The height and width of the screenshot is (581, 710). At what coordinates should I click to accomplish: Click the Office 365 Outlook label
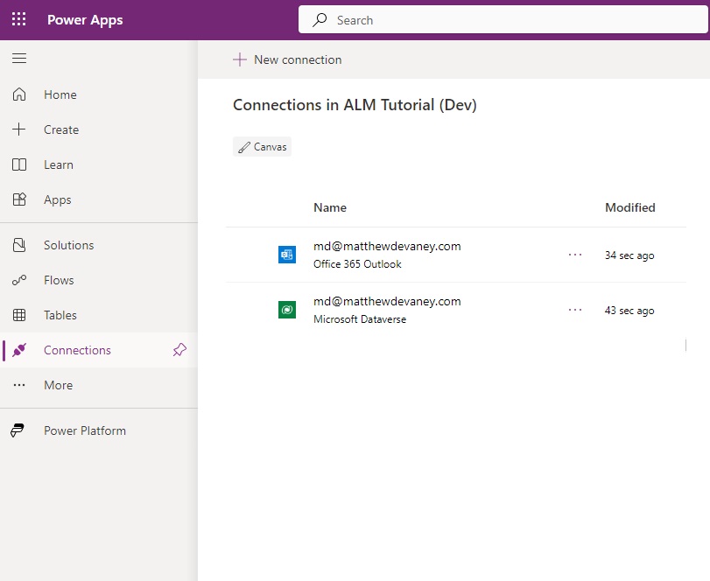pyautogui.click(x=357, y=263)
